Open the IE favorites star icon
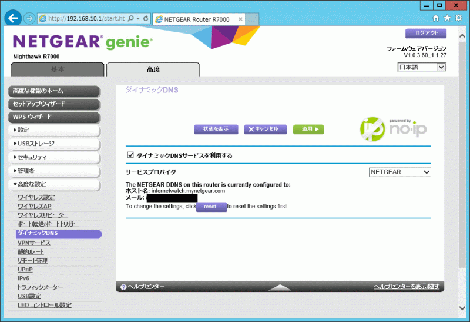Image resolution: width=470 pixels, height=322 pixels. click(x=447, y=19)
